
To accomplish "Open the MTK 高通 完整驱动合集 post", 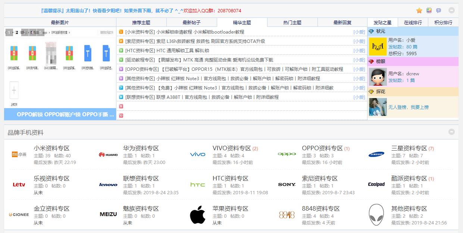I will pyautogui.click(x=215, y=60).
